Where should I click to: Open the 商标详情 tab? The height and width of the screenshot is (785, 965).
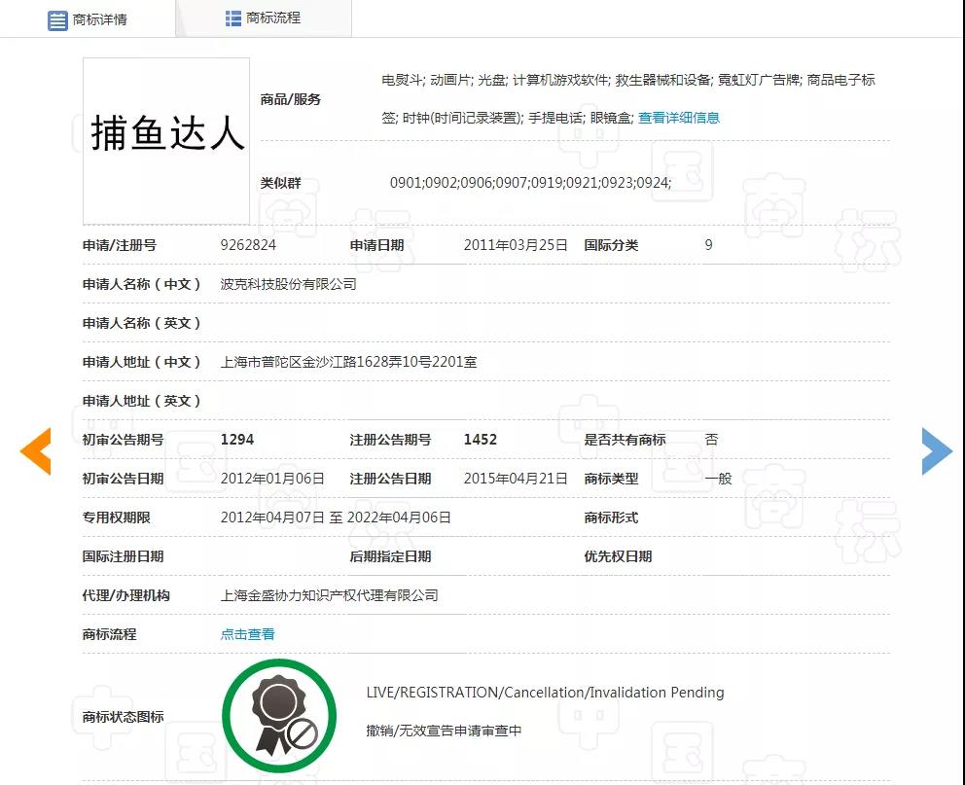click(88, 19)
